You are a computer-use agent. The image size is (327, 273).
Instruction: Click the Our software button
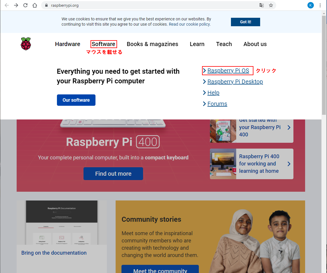pyautogui.click(x=76, y=100)
